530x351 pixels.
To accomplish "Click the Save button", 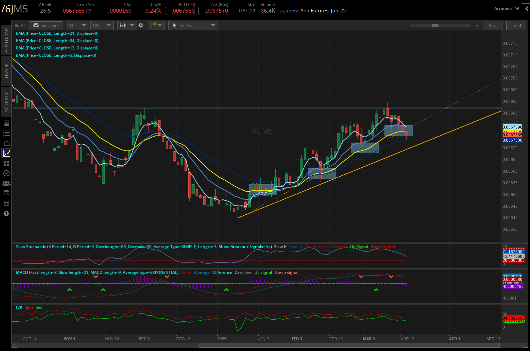I will click(493, 25).
